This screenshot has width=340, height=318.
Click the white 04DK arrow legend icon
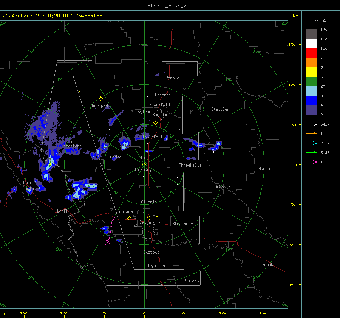pyautogui.click(x=311, y=124)
